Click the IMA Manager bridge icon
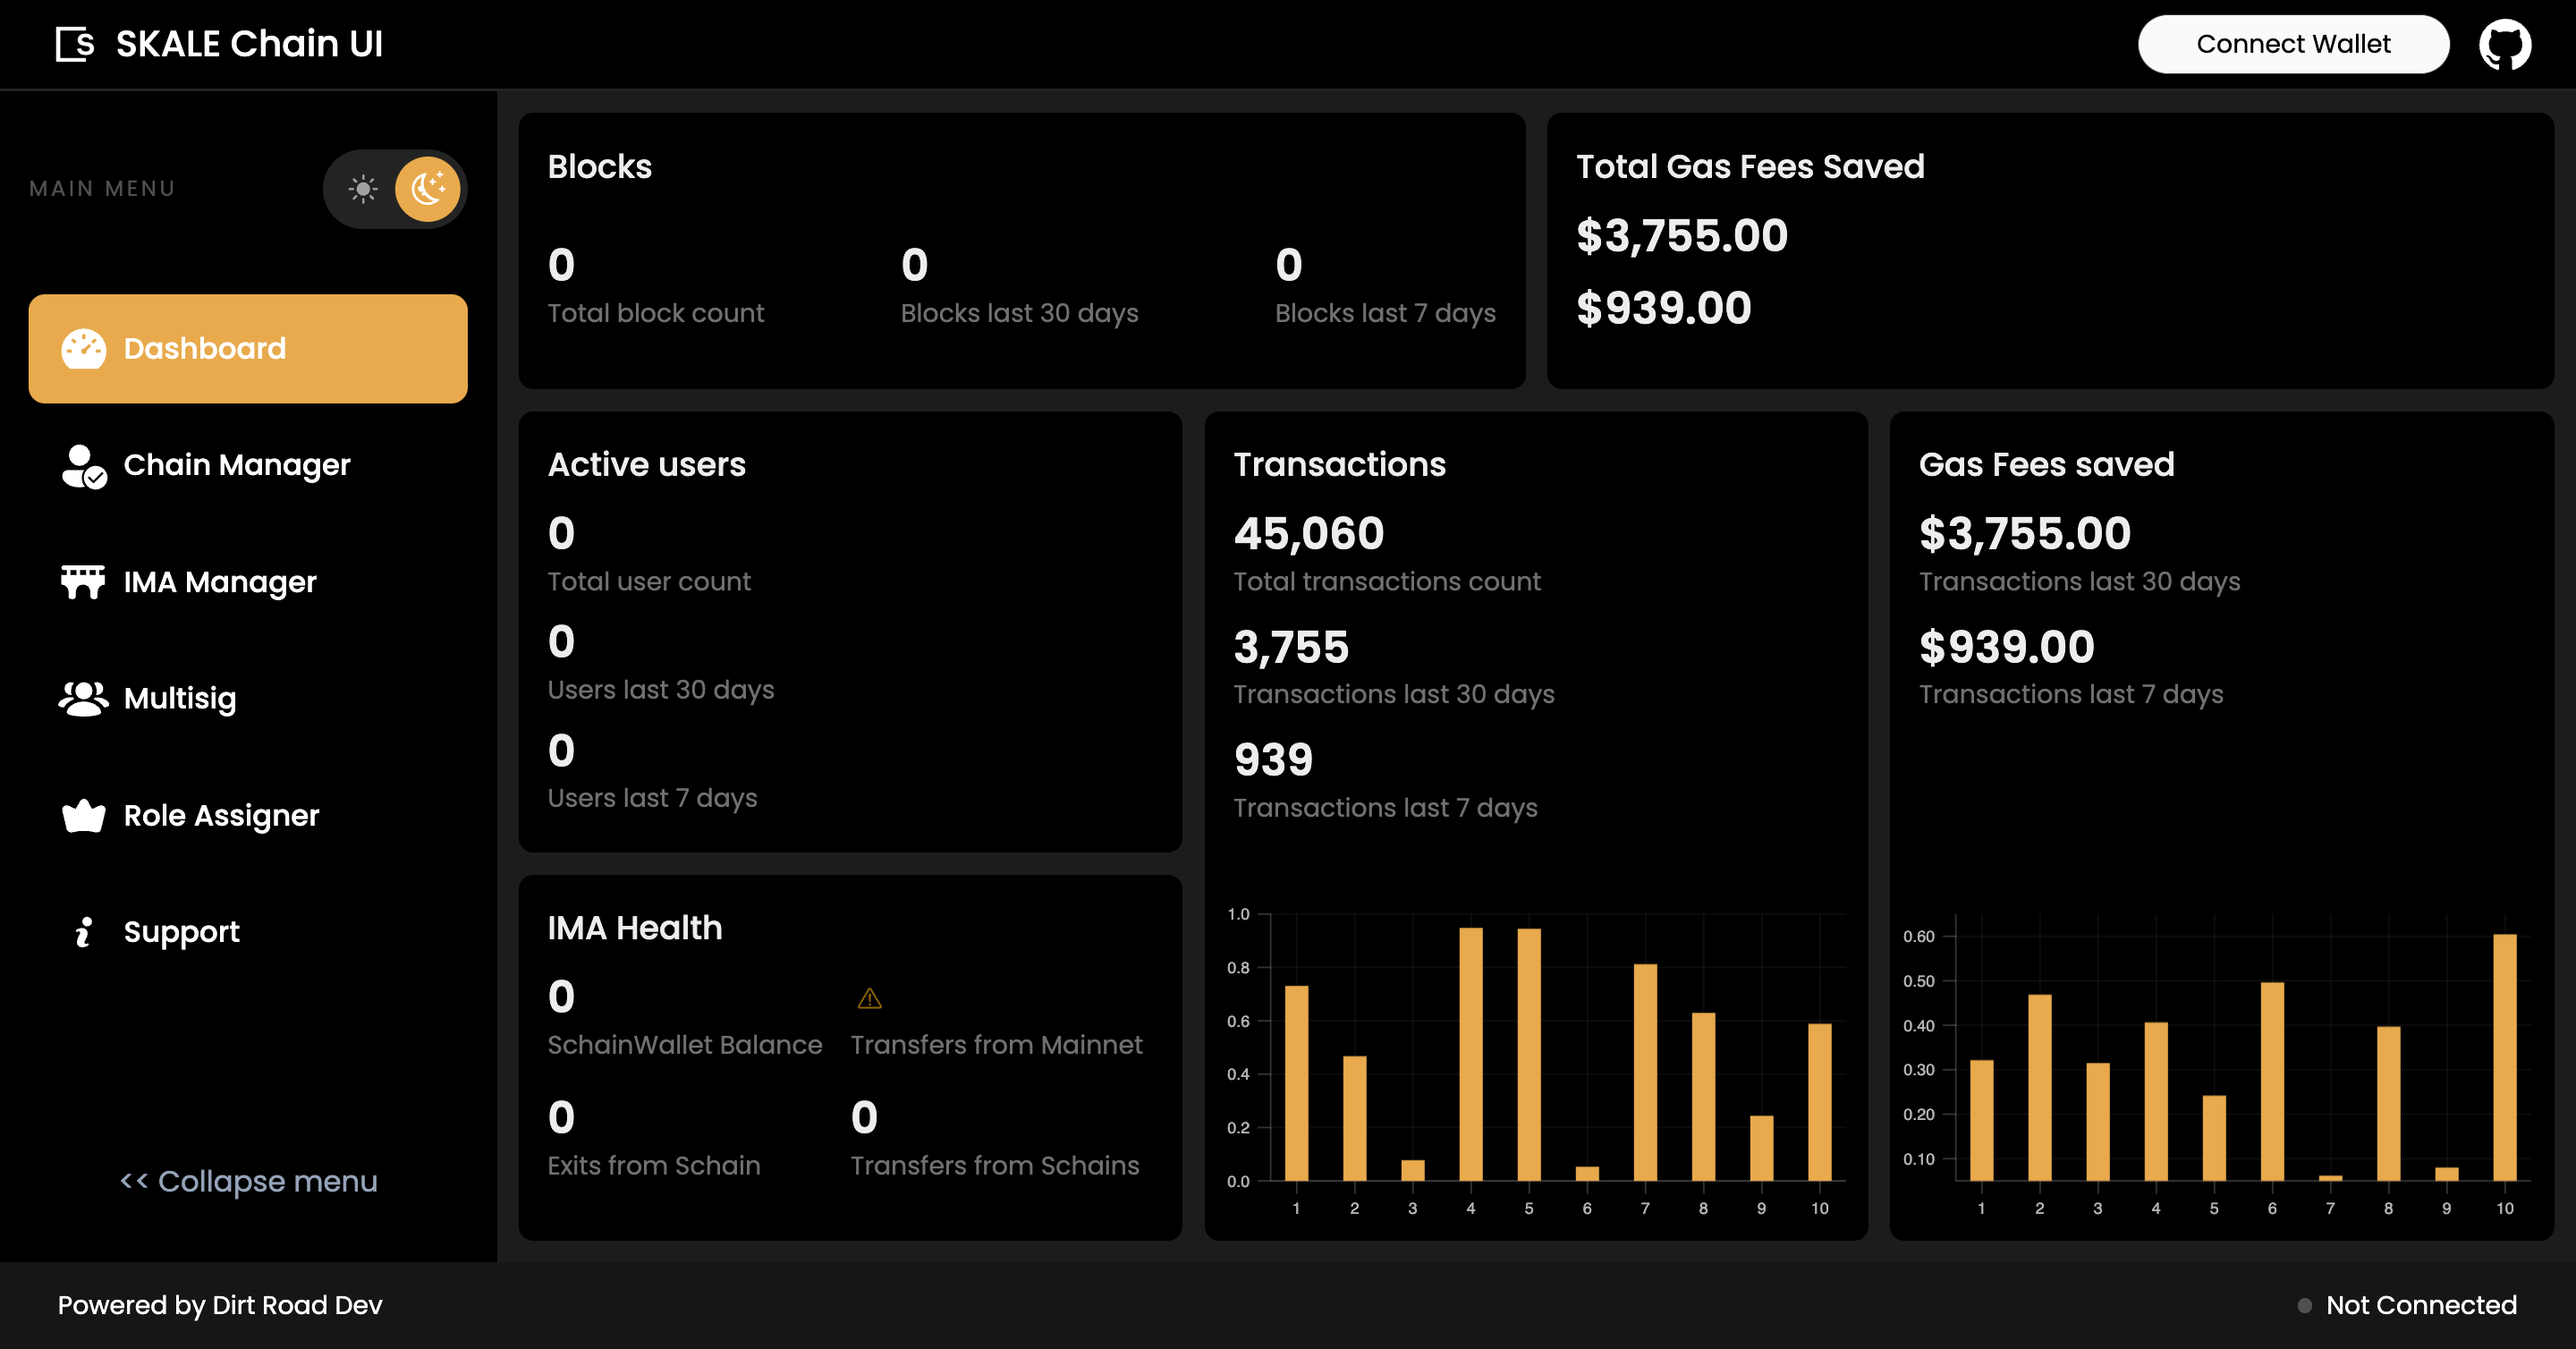2576x1349 pixels. [83, 582]
